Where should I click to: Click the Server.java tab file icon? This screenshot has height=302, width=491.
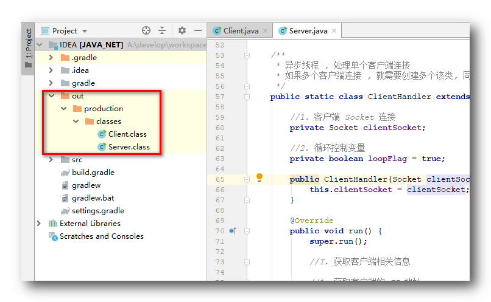pos(283,30)
